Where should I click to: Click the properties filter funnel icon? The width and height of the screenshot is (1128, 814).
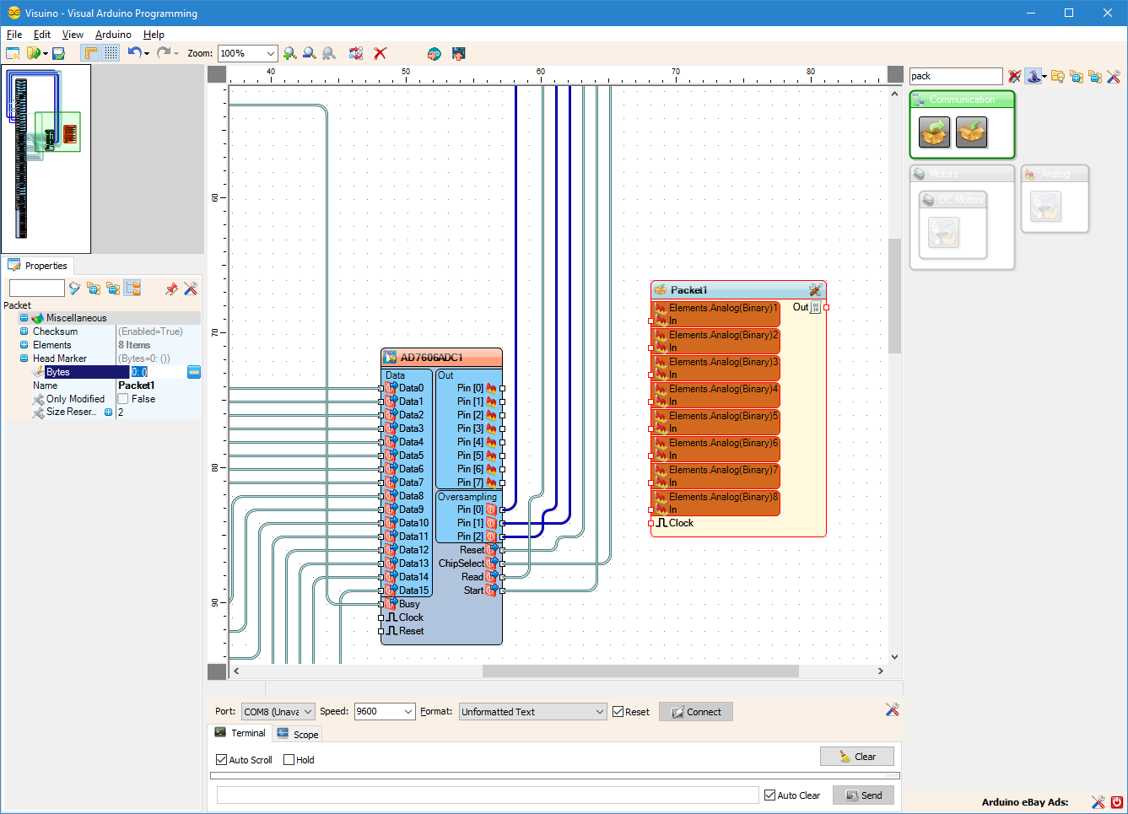point(74,288)
